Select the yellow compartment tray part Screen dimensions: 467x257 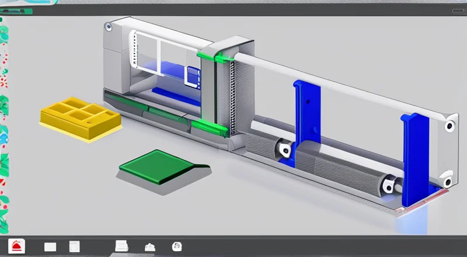[x=79, y=117]
